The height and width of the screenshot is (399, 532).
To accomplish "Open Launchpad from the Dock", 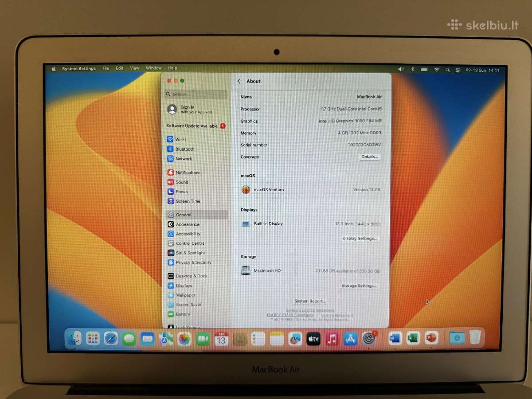I will [93, 339].
